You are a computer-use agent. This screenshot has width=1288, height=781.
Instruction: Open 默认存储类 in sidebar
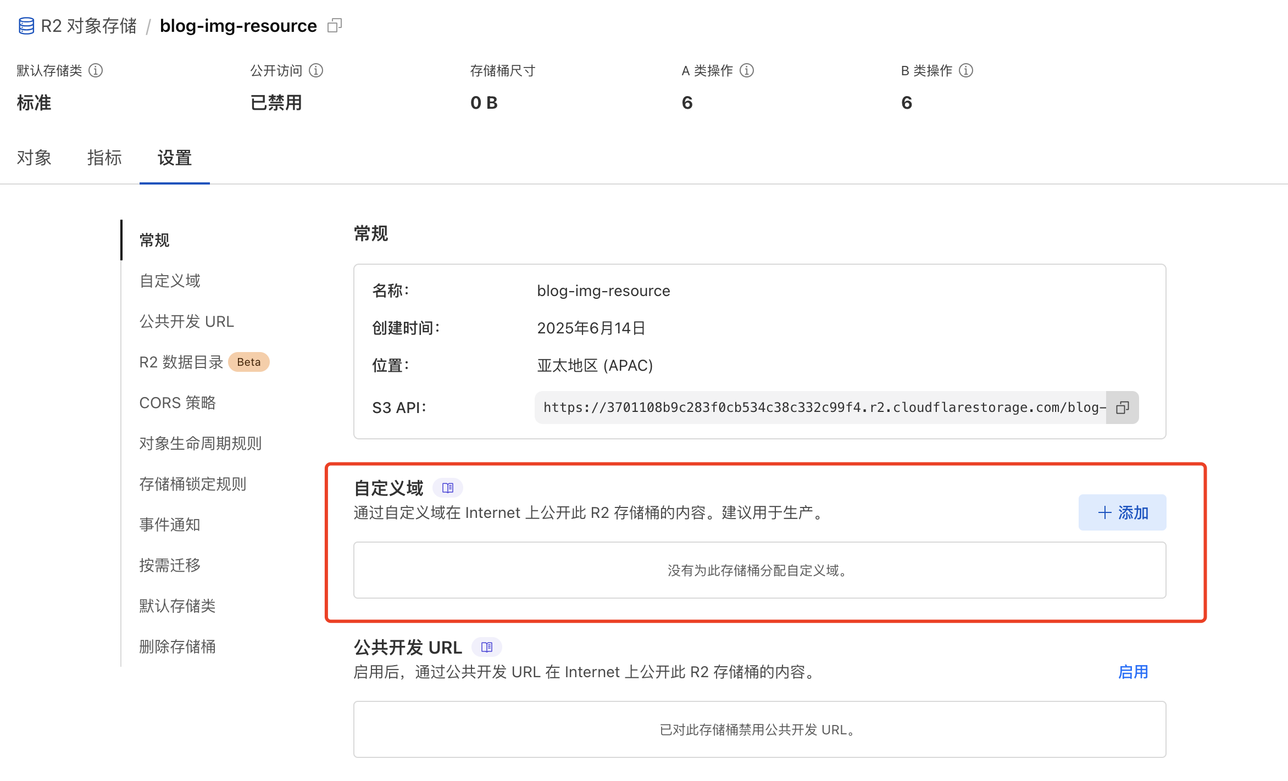pos(177,606)
